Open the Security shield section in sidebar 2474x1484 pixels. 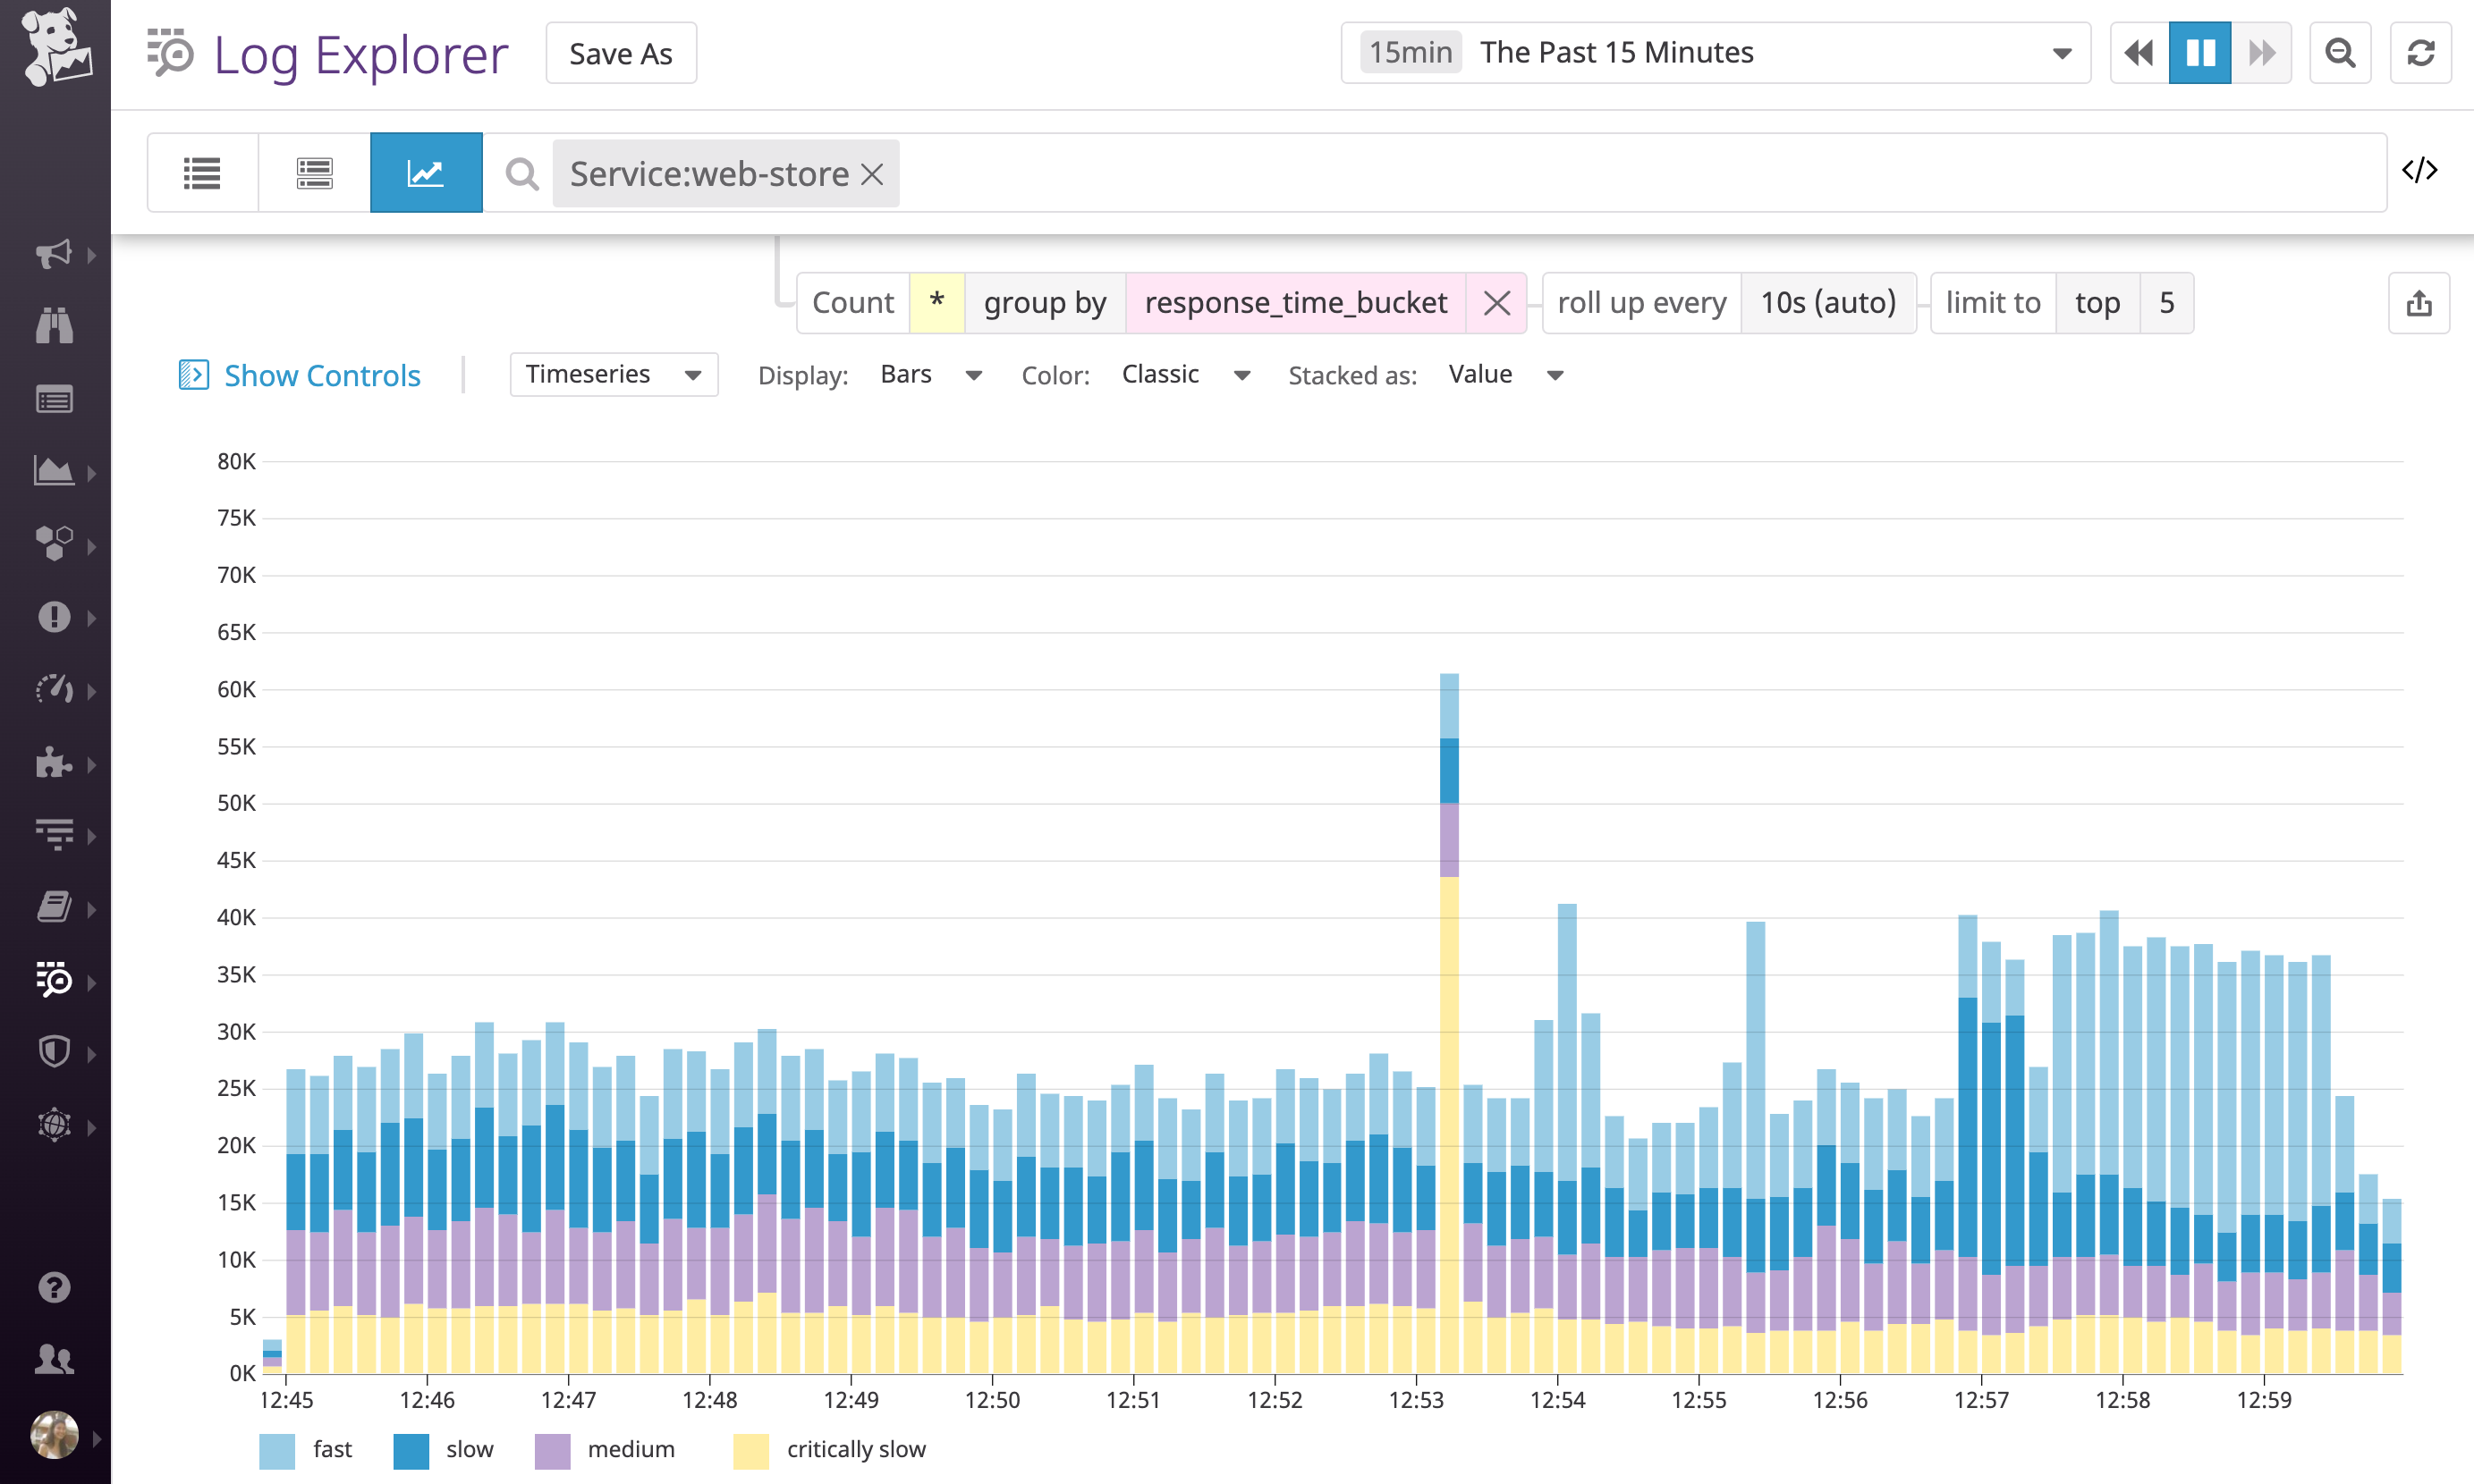54,1052
